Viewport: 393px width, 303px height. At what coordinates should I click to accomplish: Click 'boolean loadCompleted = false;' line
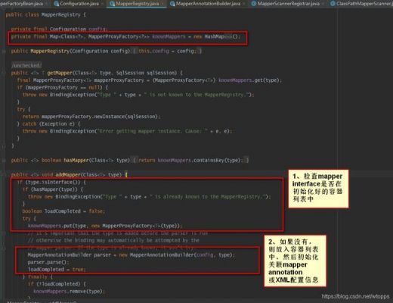click(63, 211)
